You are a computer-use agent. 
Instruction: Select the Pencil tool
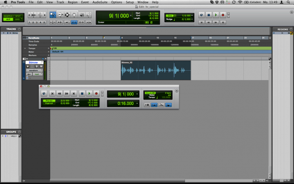tap(88, 15)
